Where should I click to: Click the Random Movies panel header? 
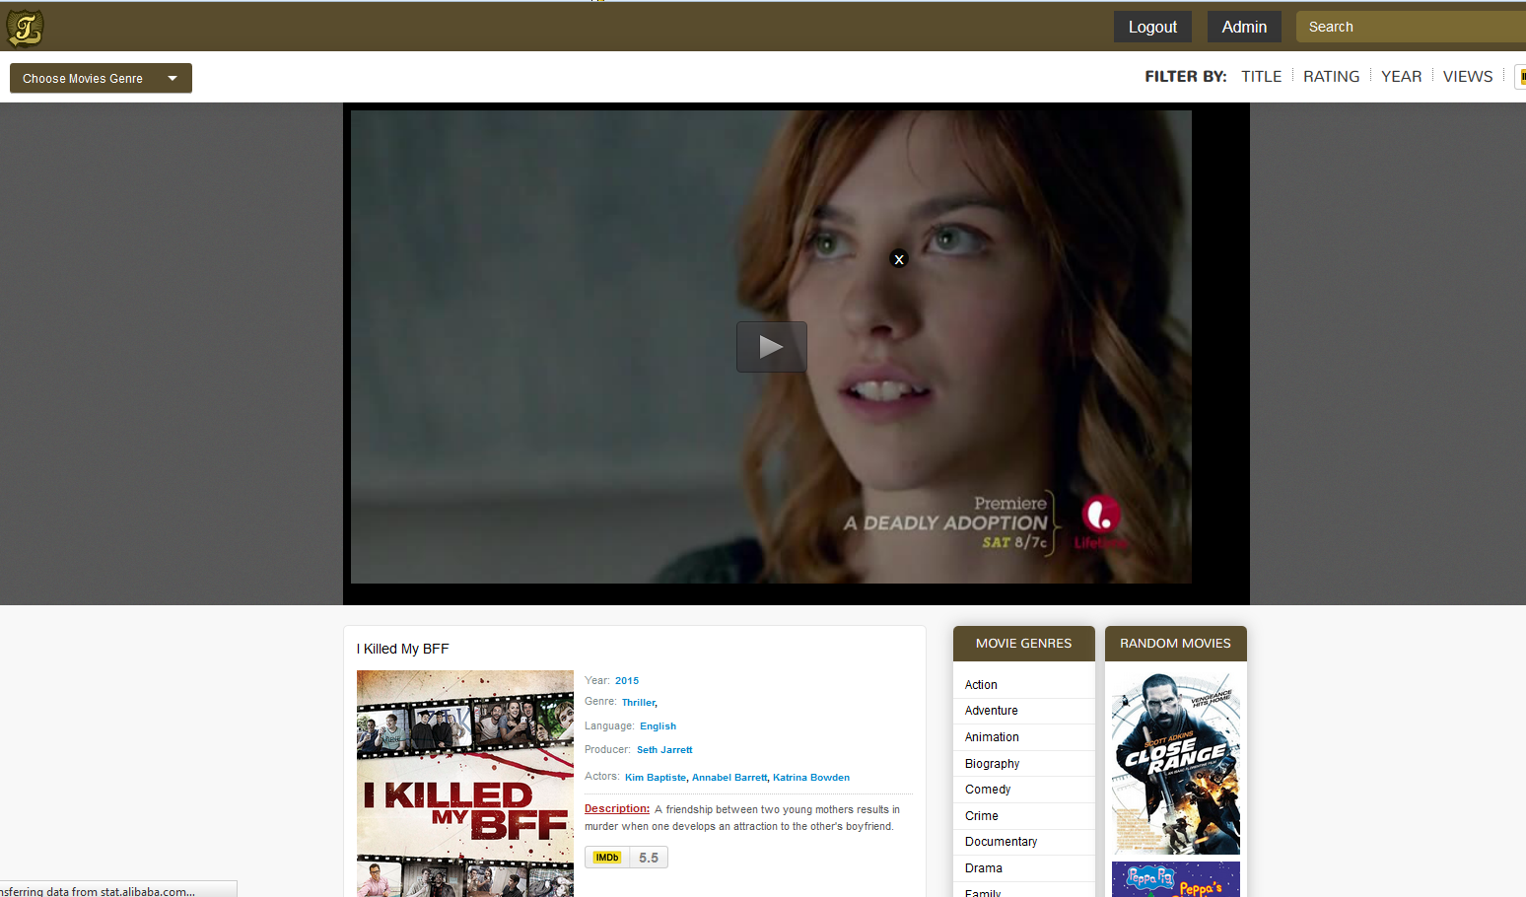pos(1176,644)
